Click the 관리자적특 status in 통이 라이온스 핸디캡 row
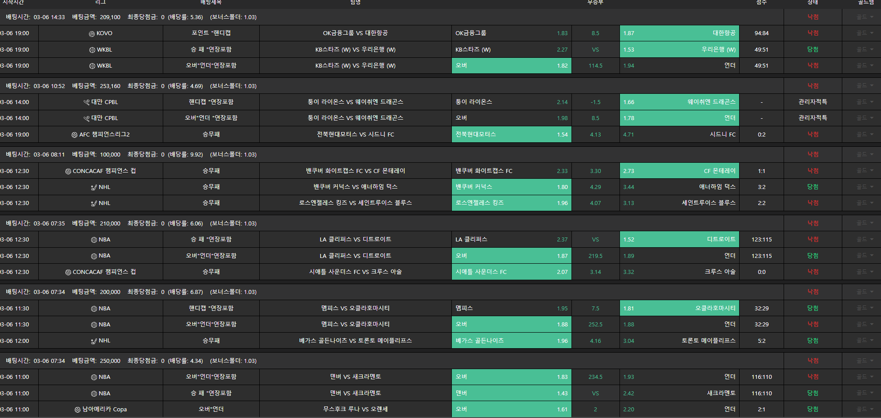The image size is (881, 418). 813,102
